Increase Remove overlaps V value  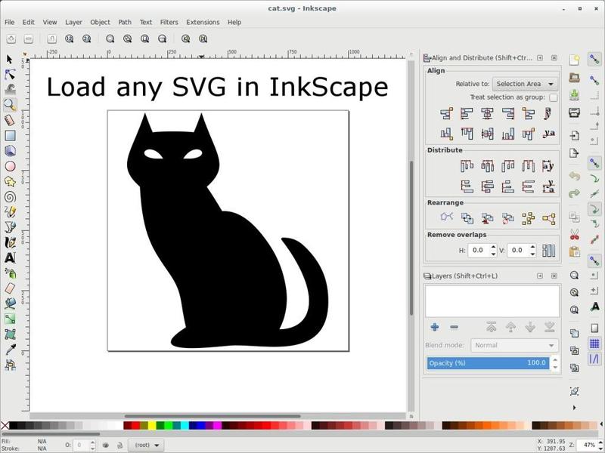[x=532, y=247]
